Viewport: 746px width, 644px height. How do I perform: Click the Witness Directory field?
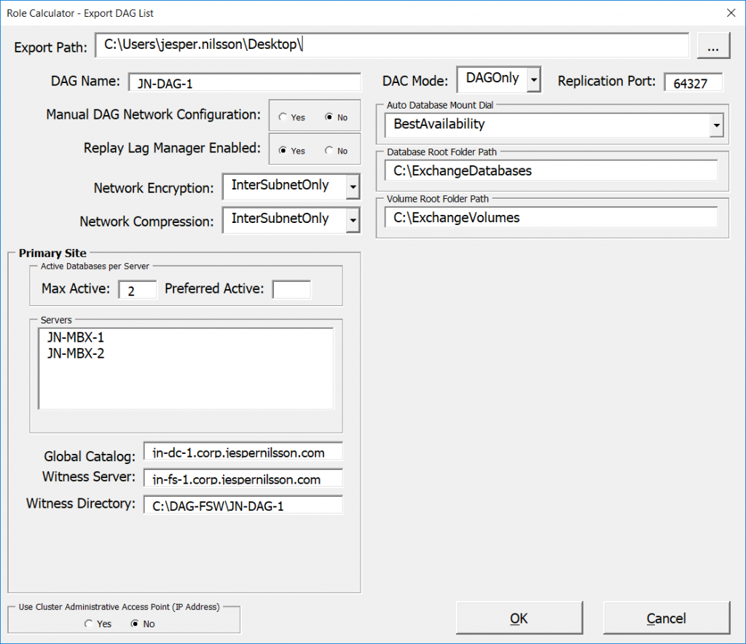[x=243, y=505]
